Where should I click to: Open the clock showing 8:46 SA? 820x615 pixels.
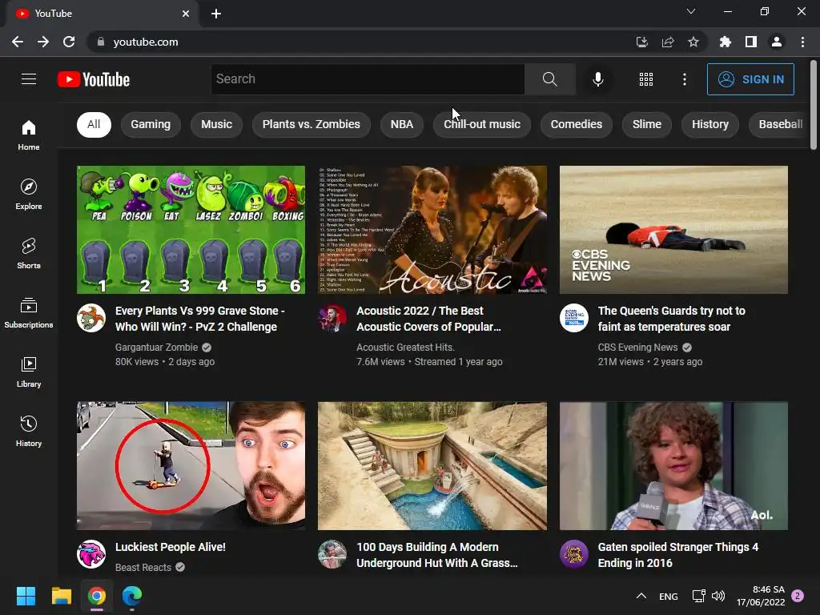(x=761, y=596)
